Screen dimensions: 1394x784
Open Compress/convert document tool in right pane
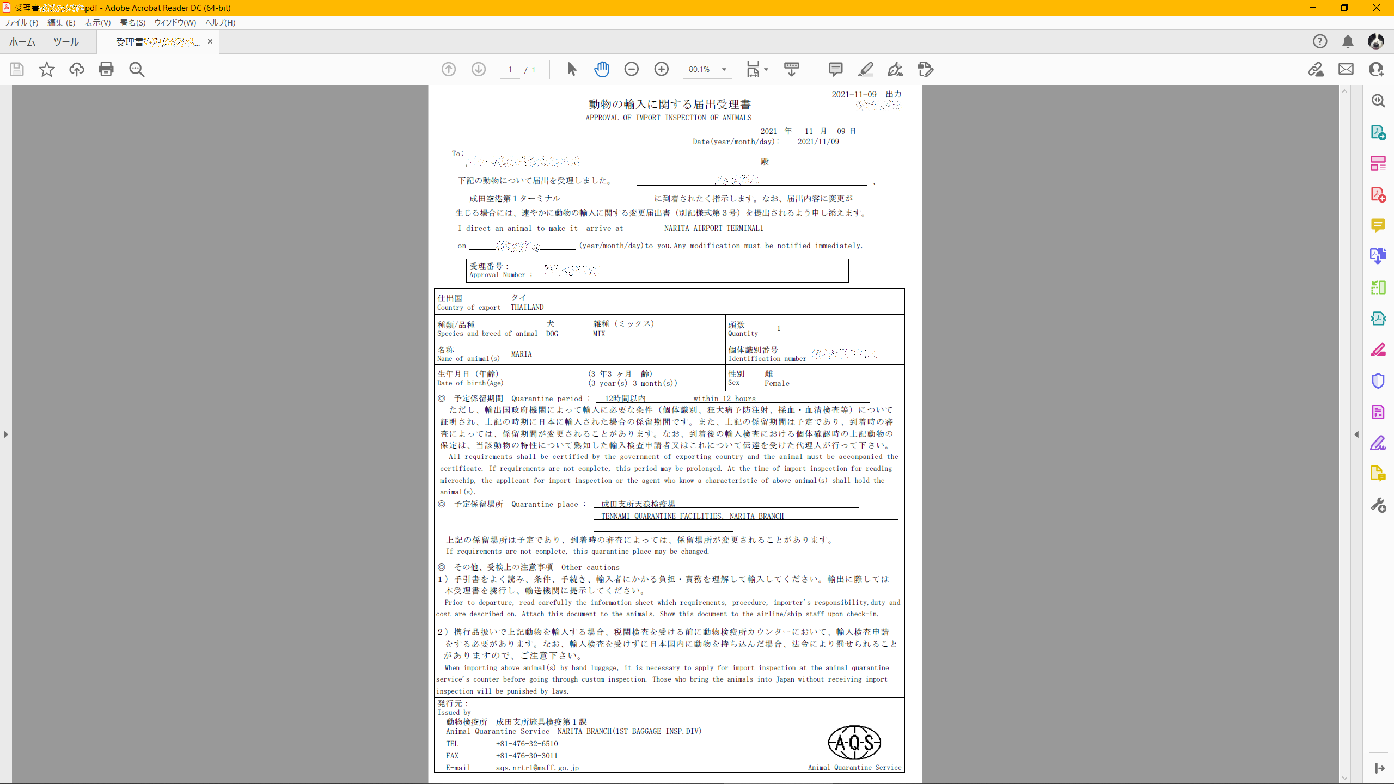pos(1378,412)
